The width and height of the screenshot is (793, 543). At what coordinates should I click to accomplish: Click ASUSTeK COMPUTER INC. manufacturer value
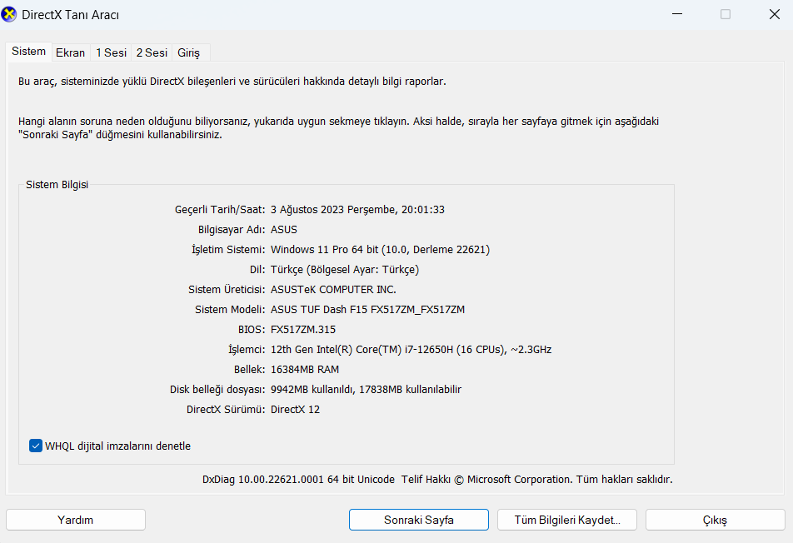point(333,289)
